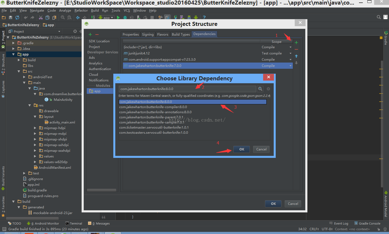This screenshot has height=234, width=389.
Task: Switch to the Properties tab
Action: pyautogui.click(x=130, y=34)
